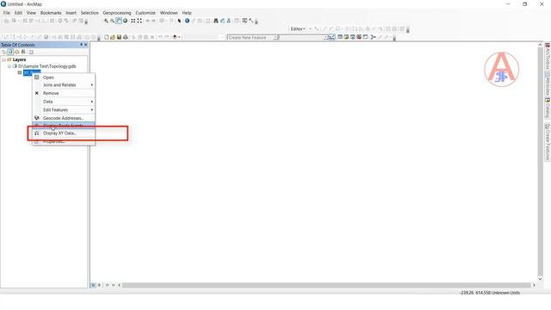Select List By Source icon
Screen dimensions: 551x310
coord(10,52)
